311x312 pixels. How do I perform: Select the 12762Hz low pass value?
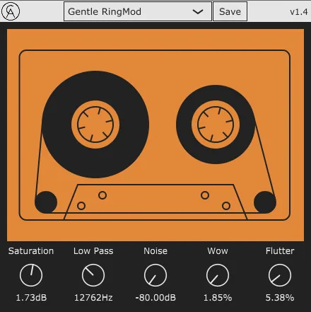tap(93, 298)
